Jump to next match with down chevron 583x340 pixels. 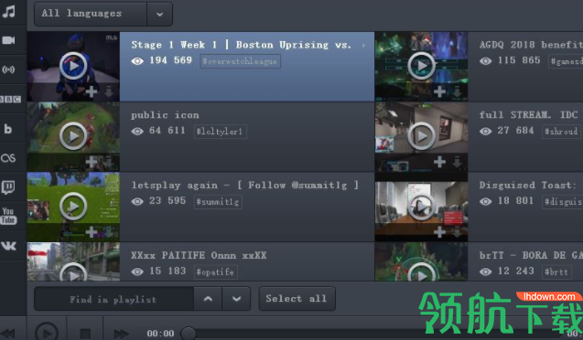coord(236,299)
